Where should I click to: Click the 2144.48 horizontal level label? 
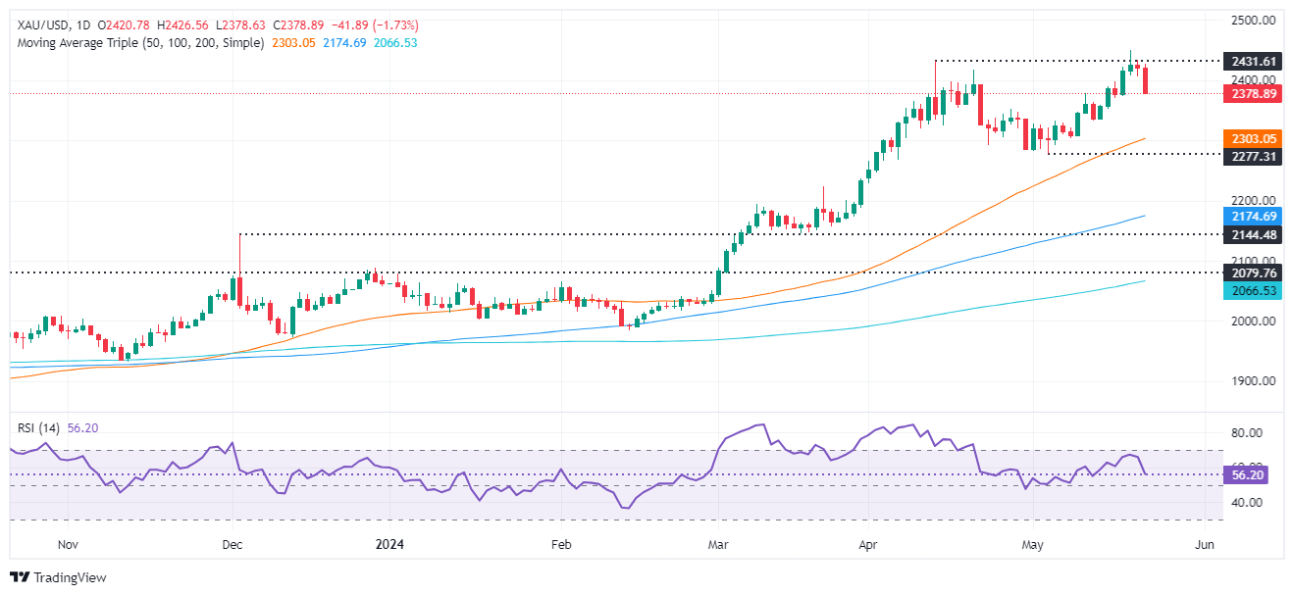click(1249, 234)
